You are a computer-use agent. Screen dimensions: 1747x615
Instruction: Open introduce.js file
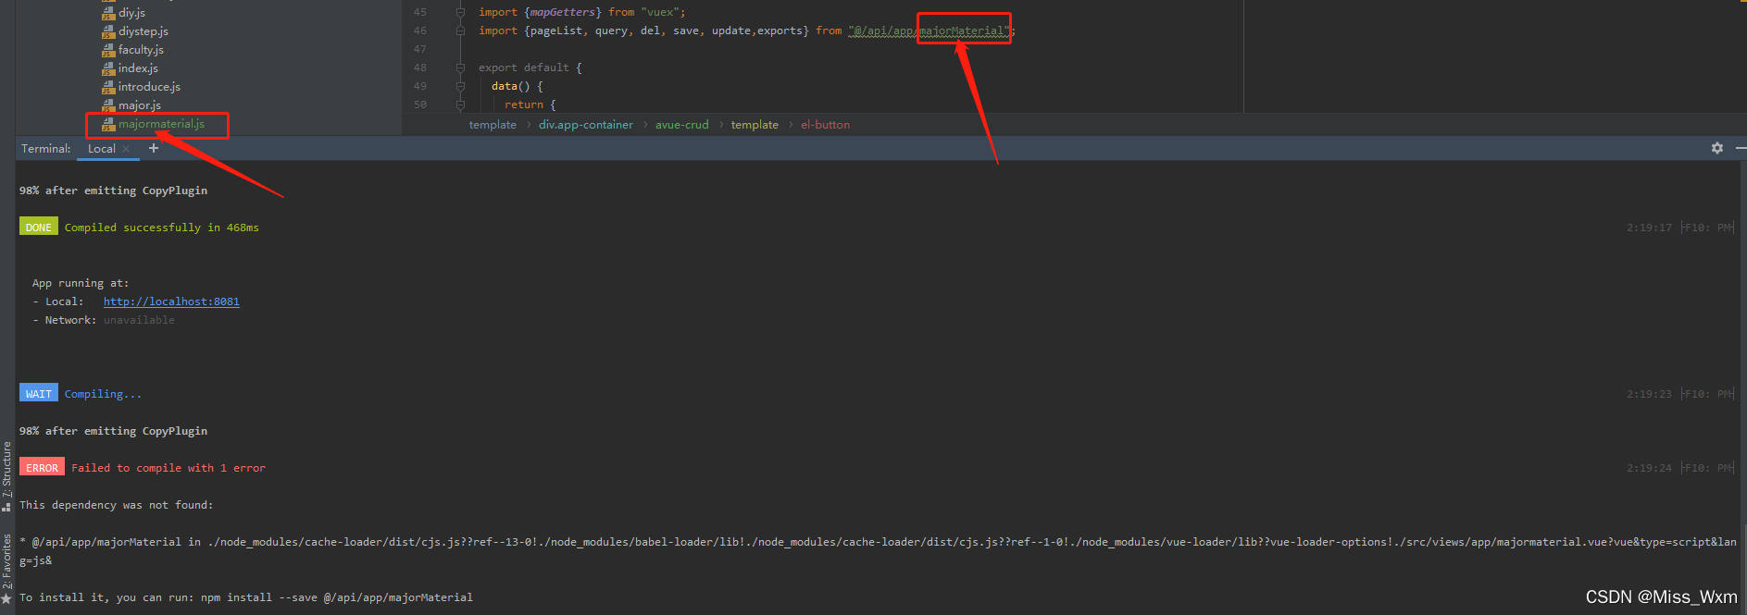click(148, 87)
